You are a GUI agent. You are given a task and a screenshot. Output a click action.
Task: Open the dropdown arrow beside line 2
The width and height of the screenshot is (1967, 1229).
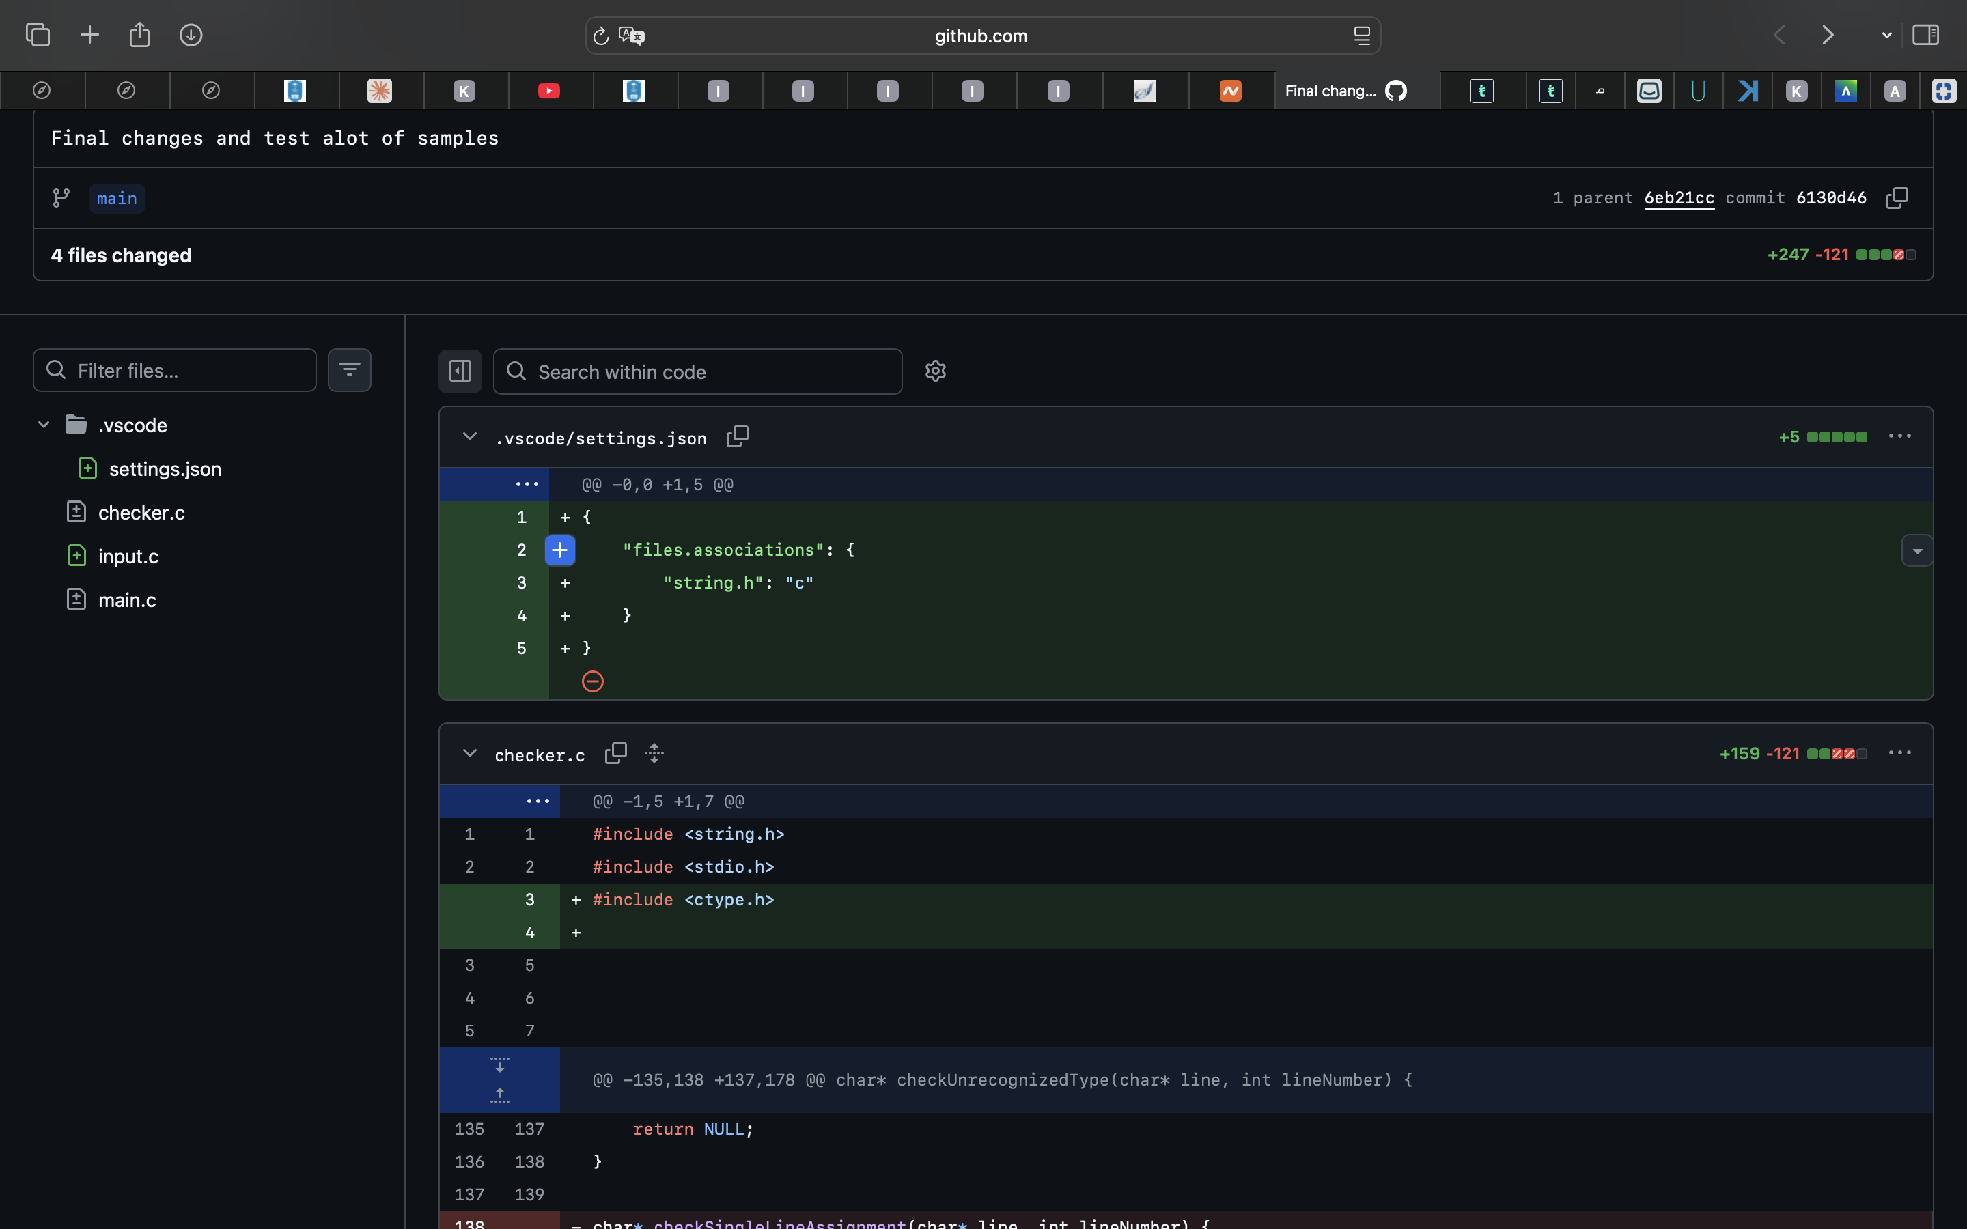click(1917, 551)
